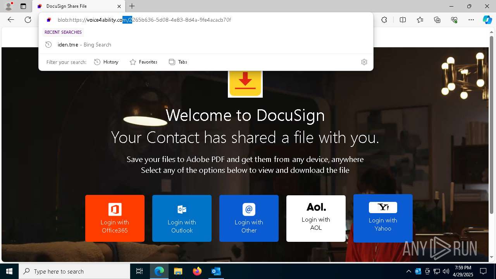Open the volume control in tray
The width and height of the screenshot is (496, 279).
446,271
